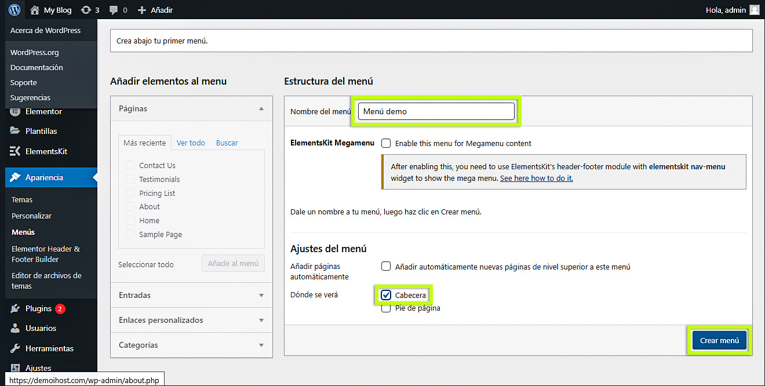The width and height of the screenshot is (765, 386).
Task: Click the Añadir plus icon
Action: 142,10
